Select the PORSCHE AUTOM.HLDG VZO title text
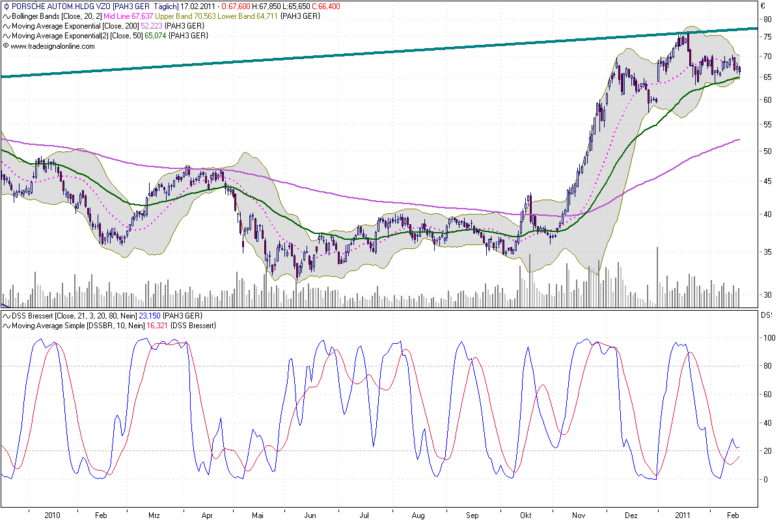The height and width of the screenshot is (520, 781). coord(61,6)
